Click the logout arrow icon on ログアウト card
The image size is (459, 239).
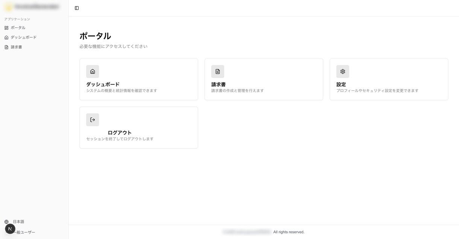tap(93, 120)
